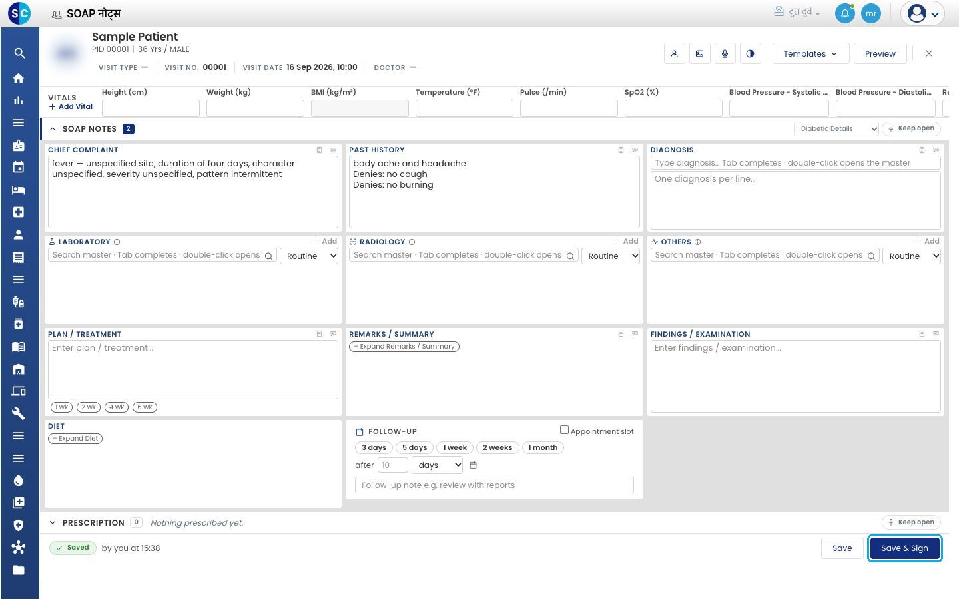Open the follow-up calendar date picker icon
Image resolution: width=959 pixels, height=599 pixels.
[x=474, y=465]
